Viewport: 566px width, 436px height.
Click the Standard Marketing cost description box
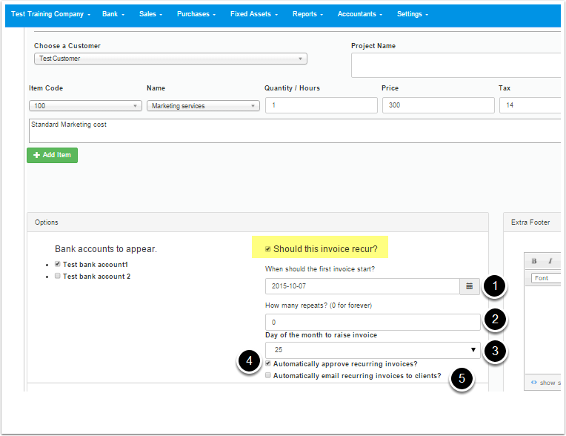point(295,131)
